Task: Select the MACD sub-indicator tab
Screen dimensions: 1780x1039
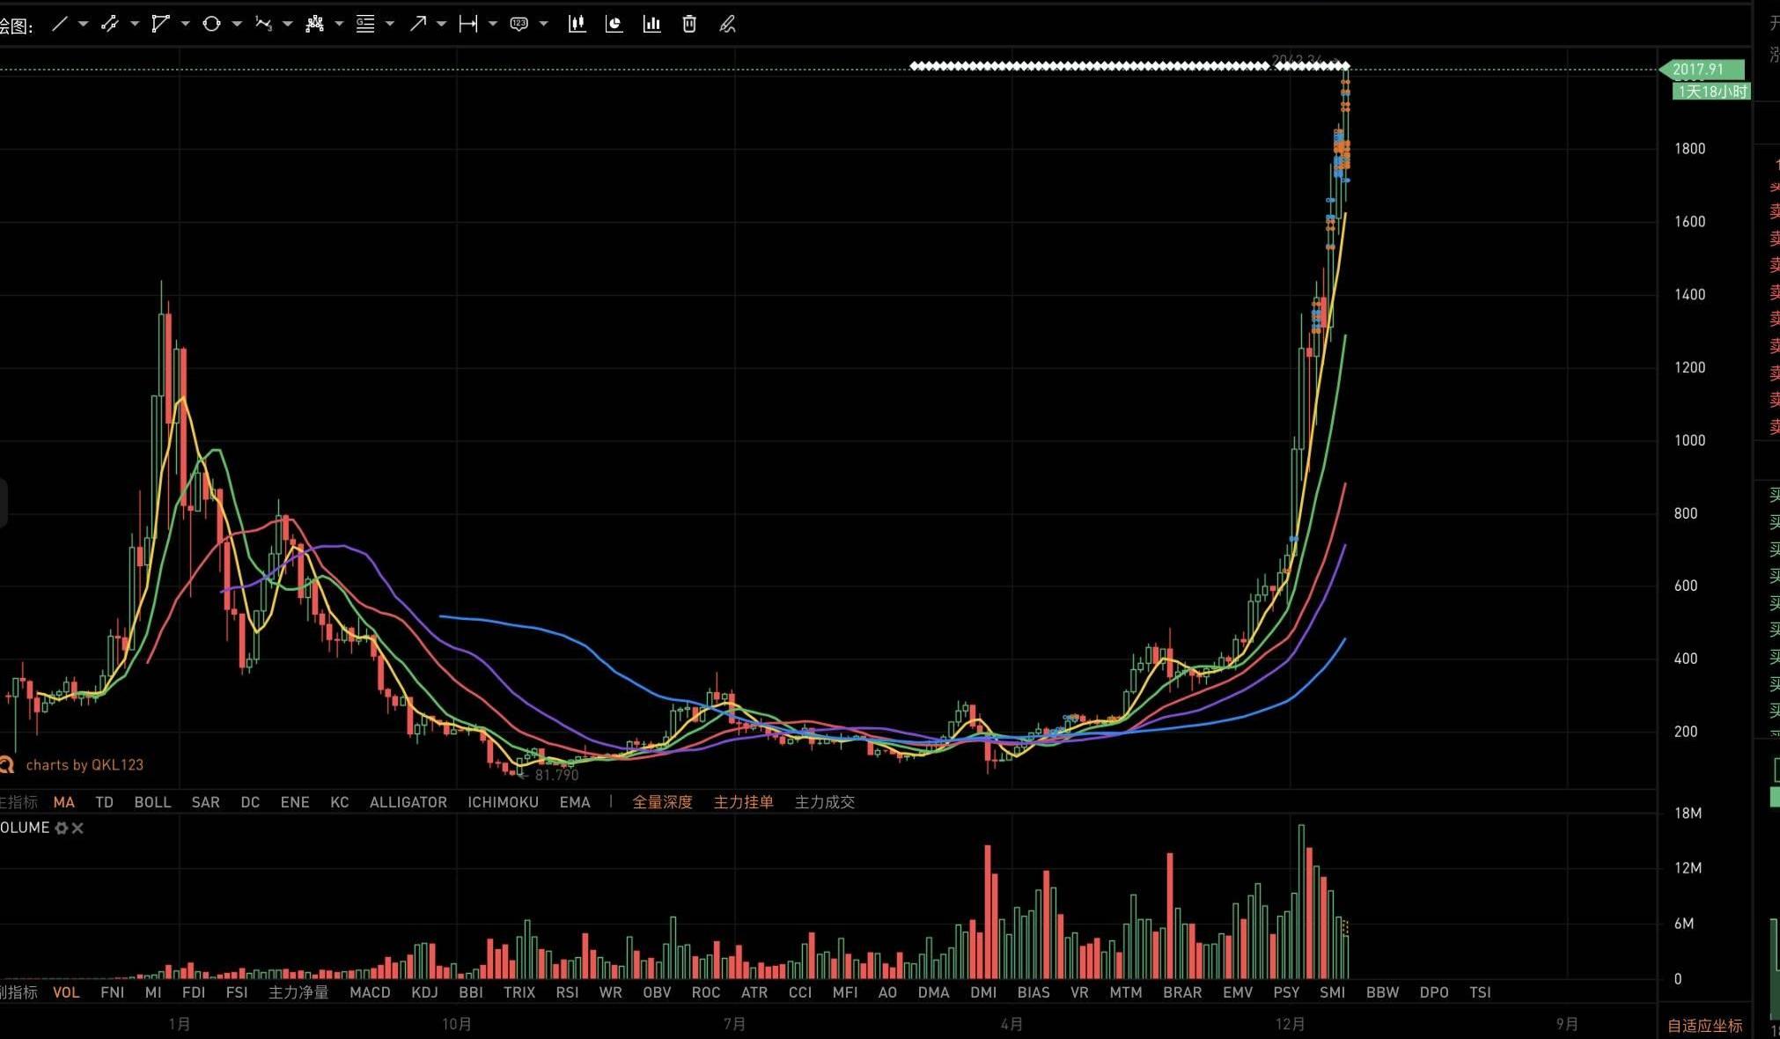Action: pos(370,992)
